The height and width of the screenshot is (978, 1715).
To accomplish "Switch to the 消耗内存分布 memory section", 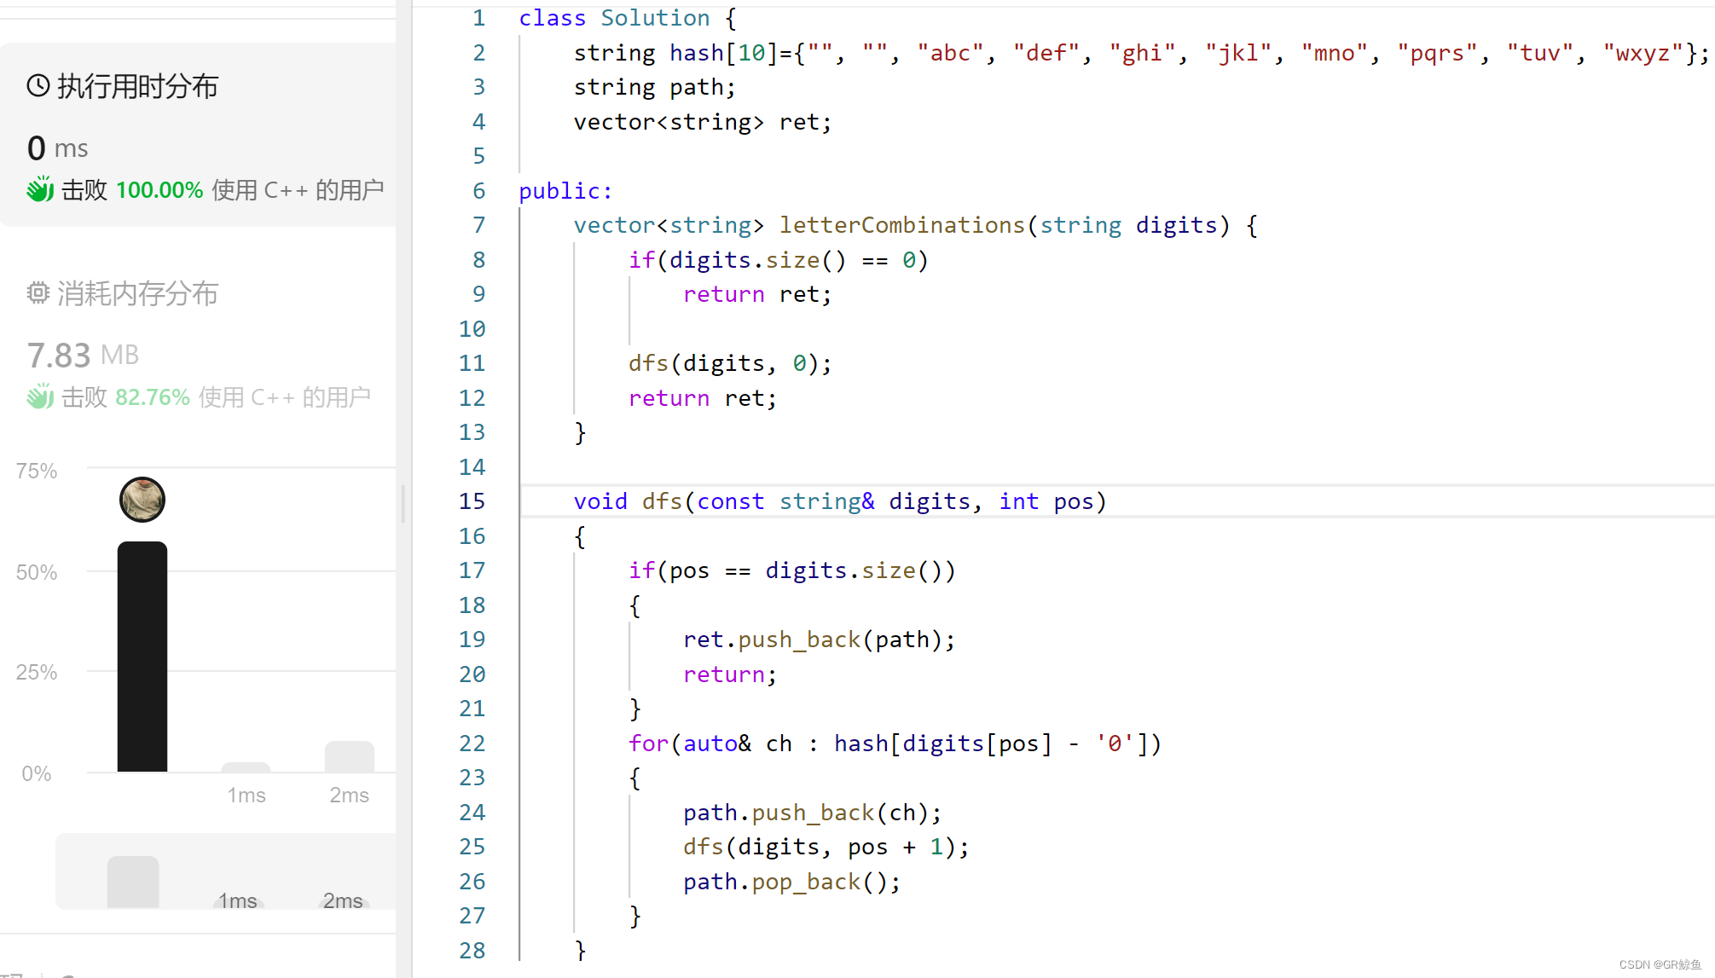I will click(136, 294).
